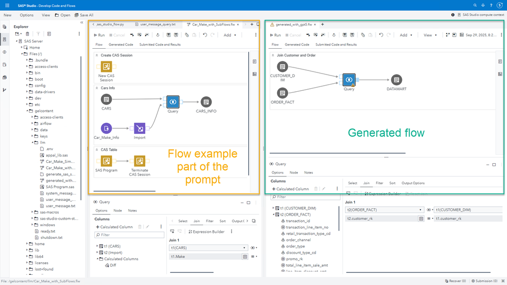
Task: Open the Node tab in the left Query panel
Action: click(118, 210)
